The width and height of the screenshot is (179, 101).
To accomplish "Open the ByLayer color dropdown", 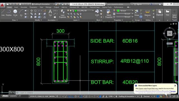I will tap(132, 11).
